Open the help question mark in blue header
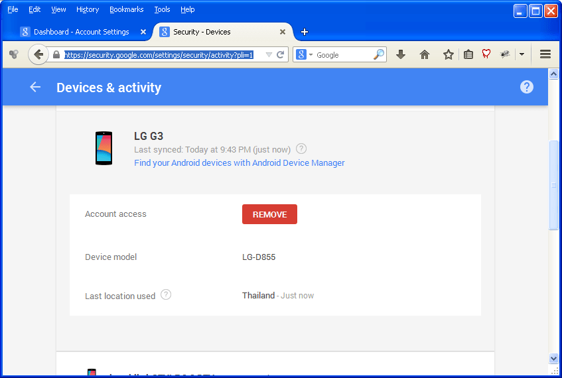 coord(527,87)
